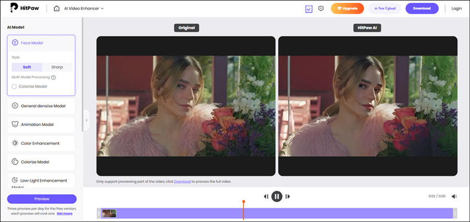Screen dimensions: 470x222
Task: Click the New Upload button
Action: [x=385, y=8]
